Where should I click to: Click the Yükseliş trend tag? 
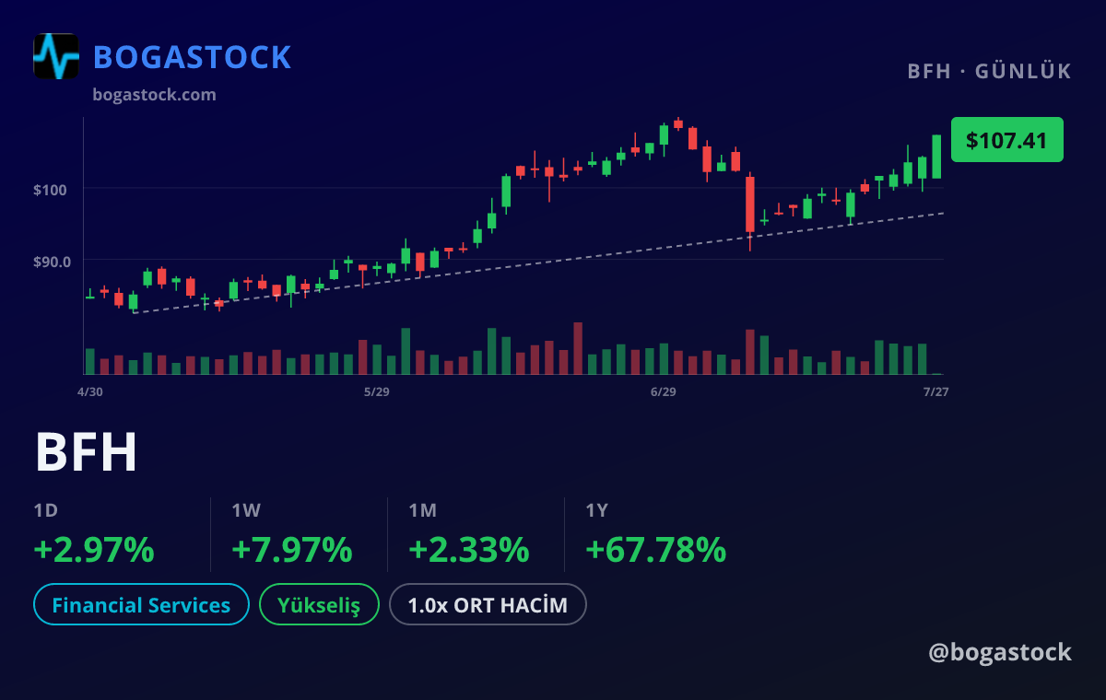pyautogui.click(x=320, y=605)
